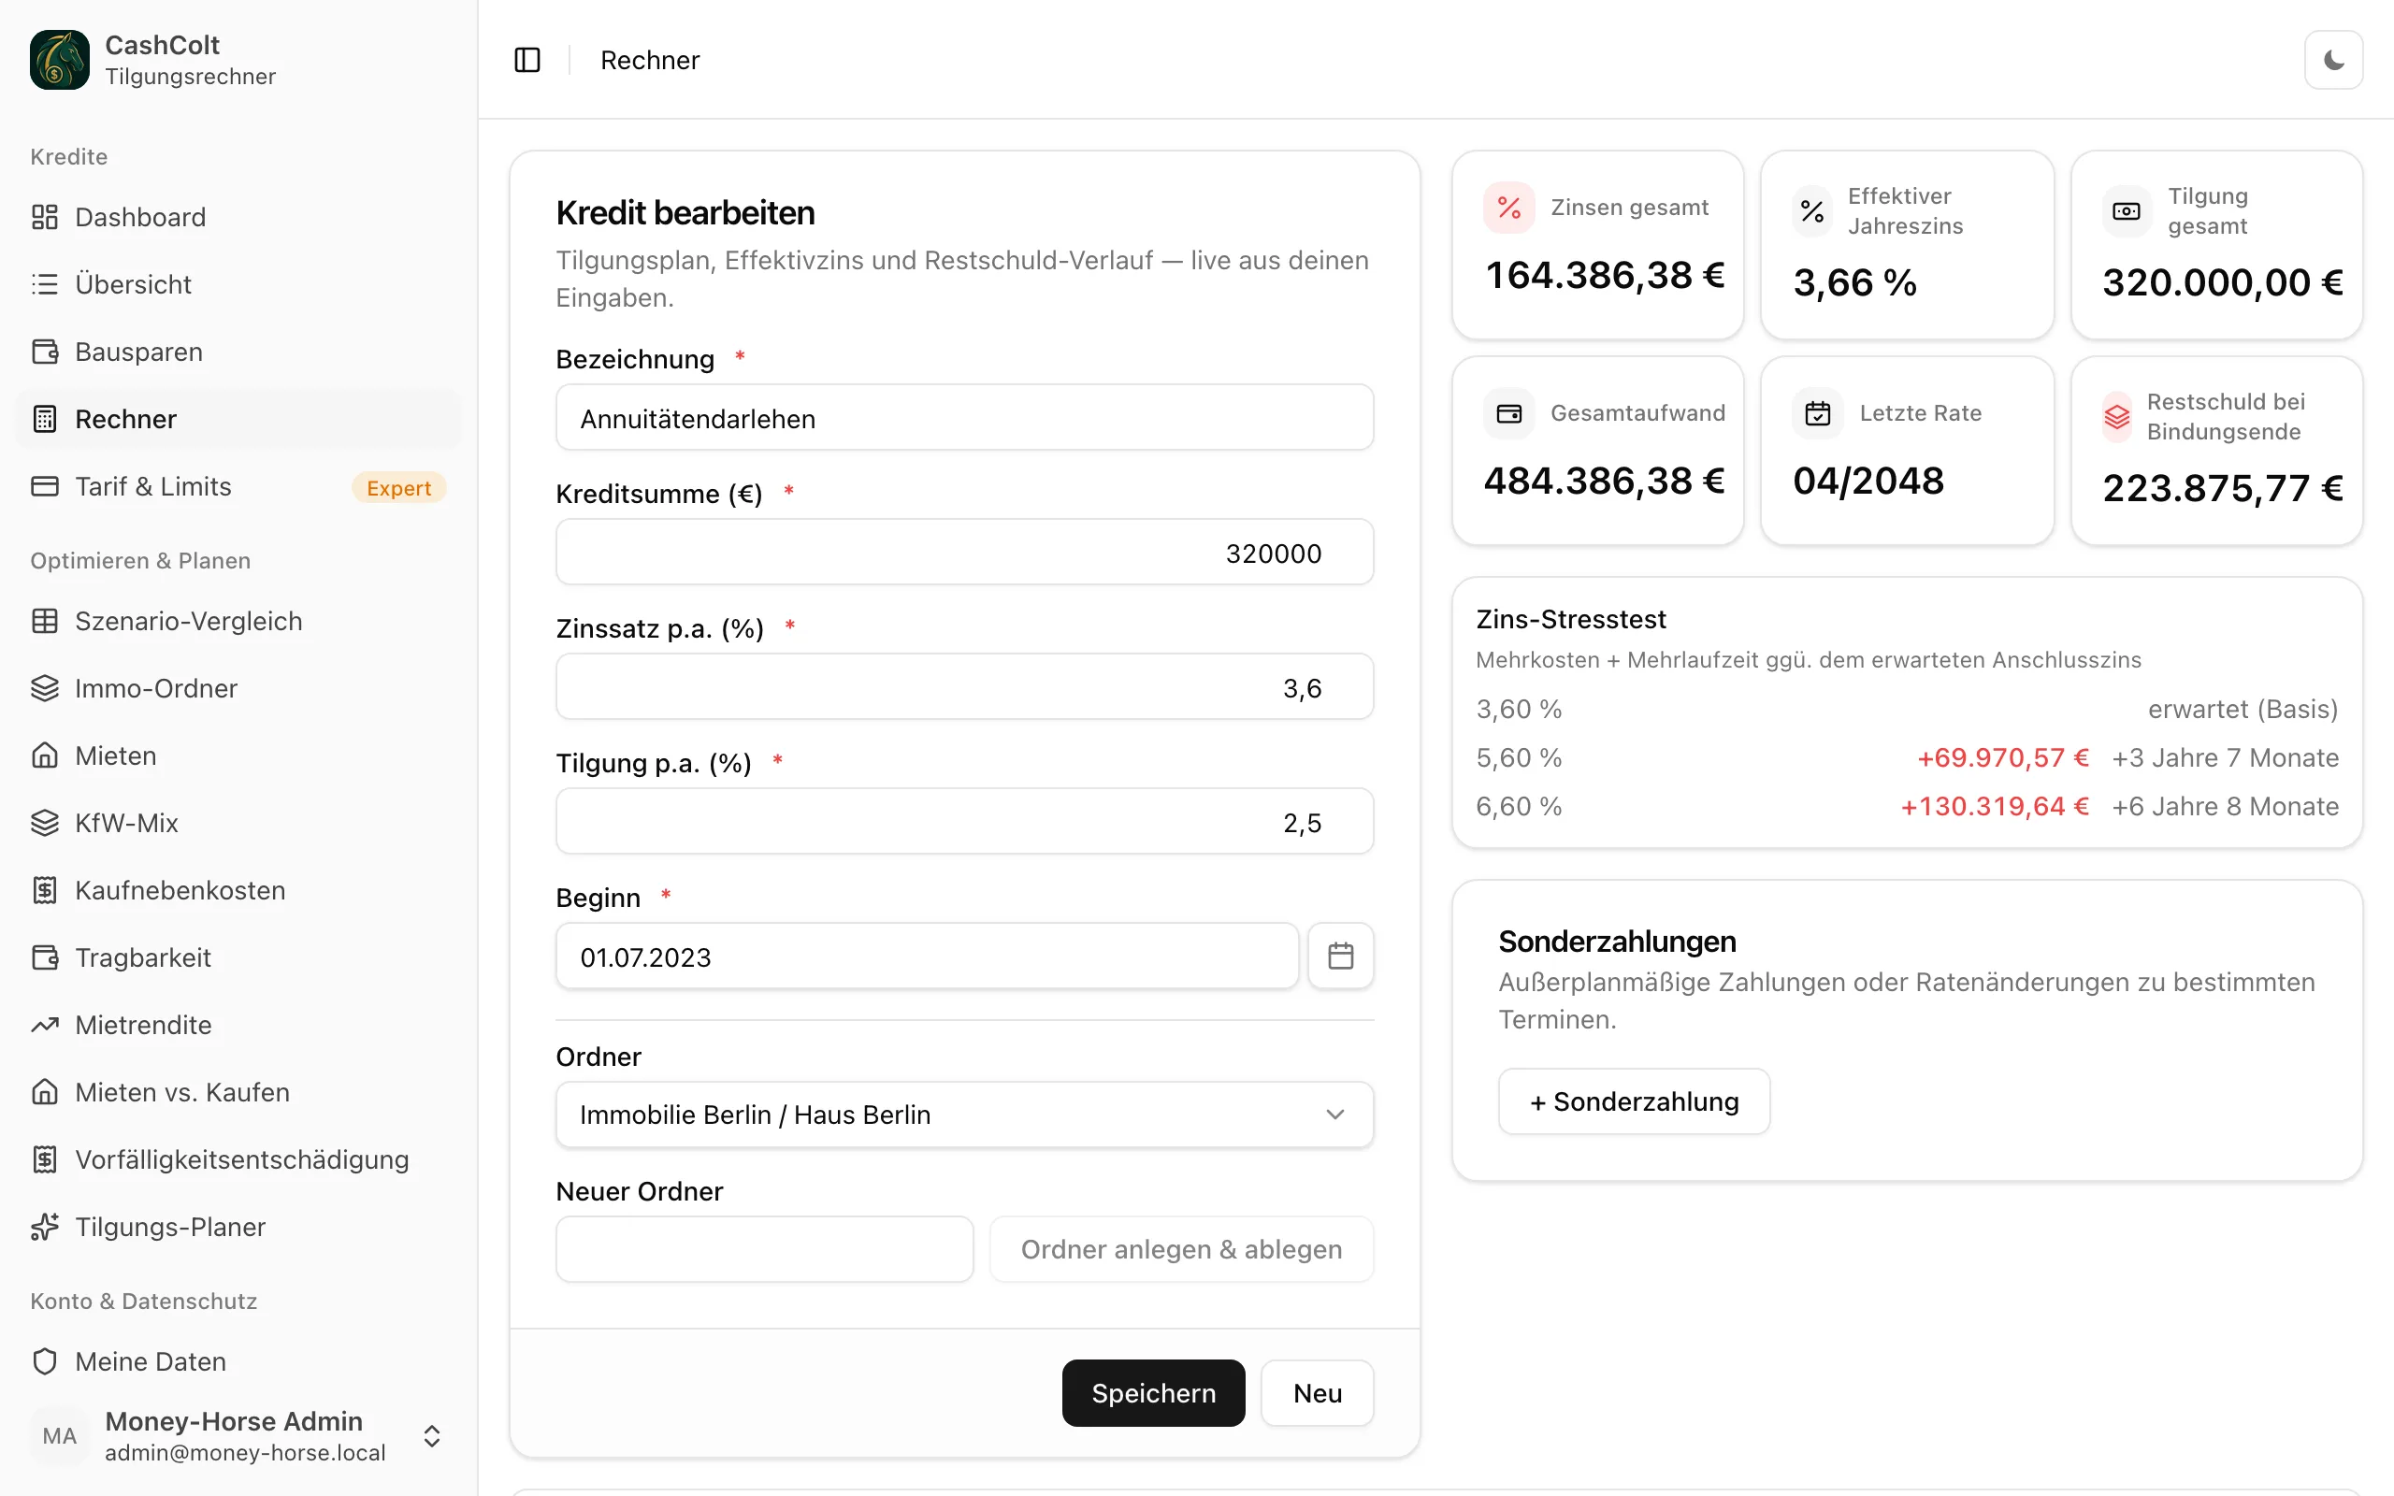Click the 164.386,38 € Zinsen value
Image resolution: width=2394 pixels, height=1496 pixels.
[x=1605, y=275]
